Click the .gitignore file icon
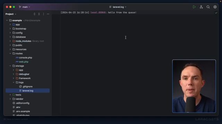 pyautogui.click(x=20, y=86)
